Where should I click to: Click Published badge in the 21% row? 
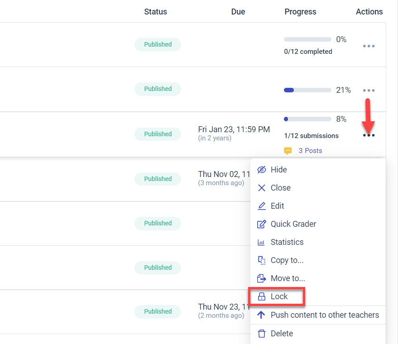158,89
